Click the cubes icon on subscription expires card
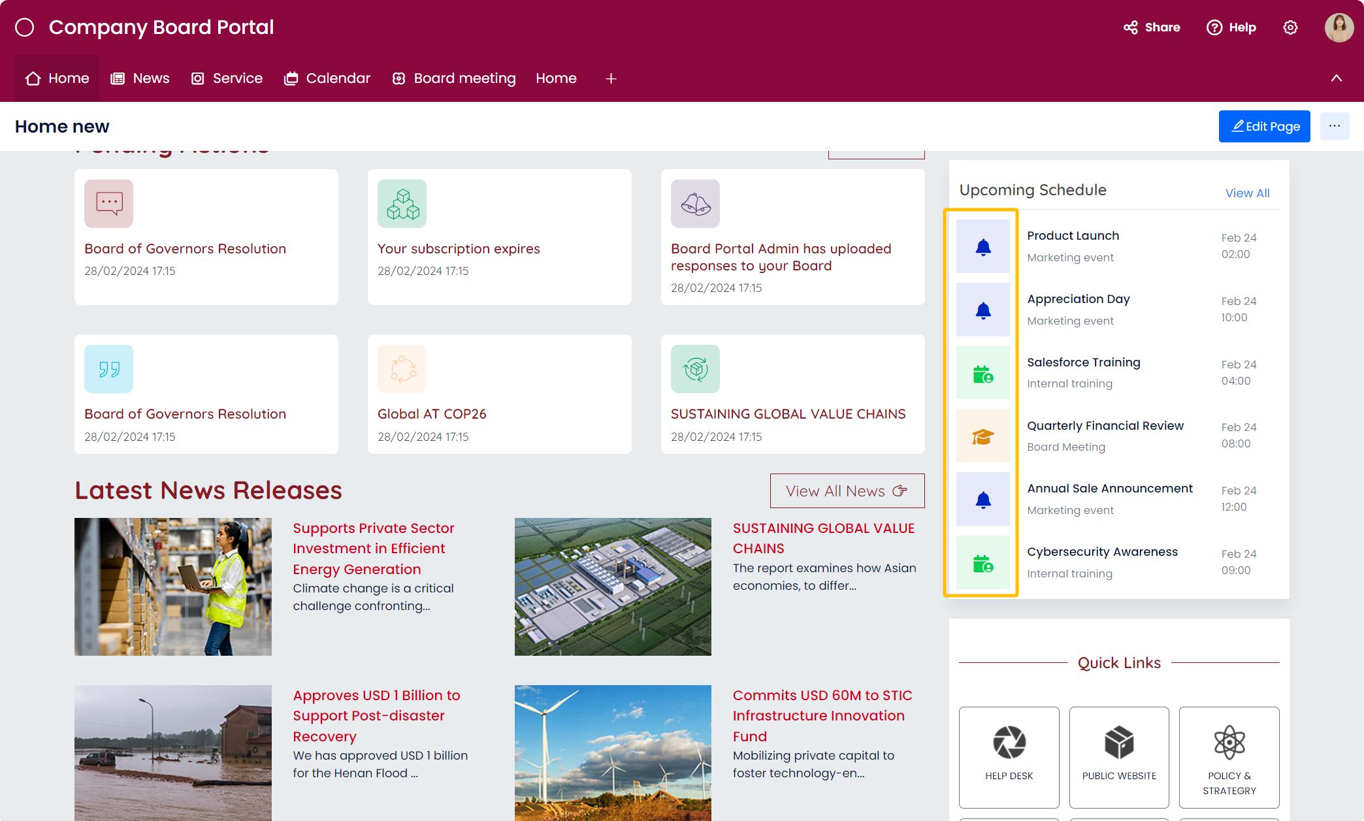This screenshot has height=821, width=1364. (x=402, y=204)
